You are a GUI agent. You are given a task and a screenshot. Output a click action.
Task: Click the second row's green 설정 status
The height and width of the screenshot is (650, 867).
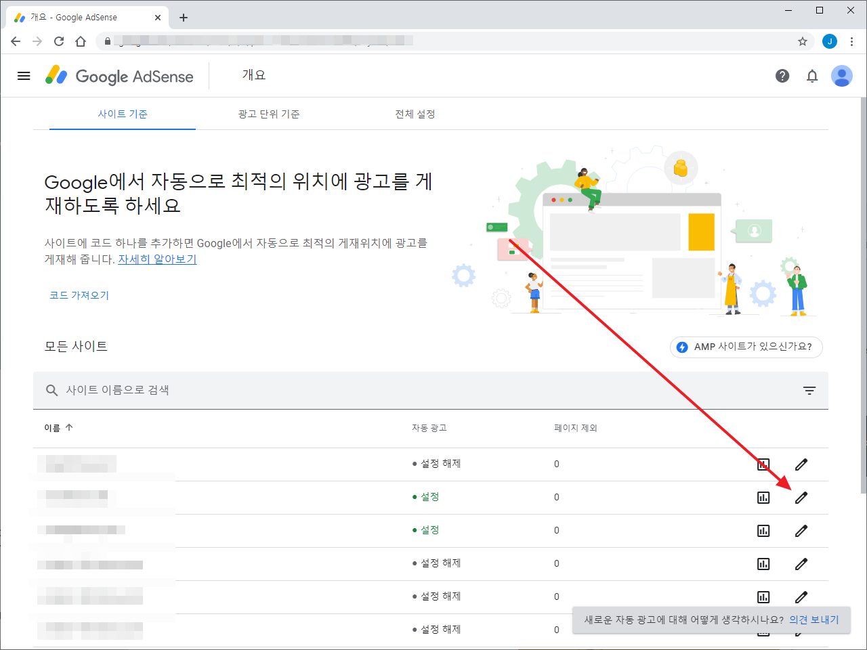tap(426, 497)
